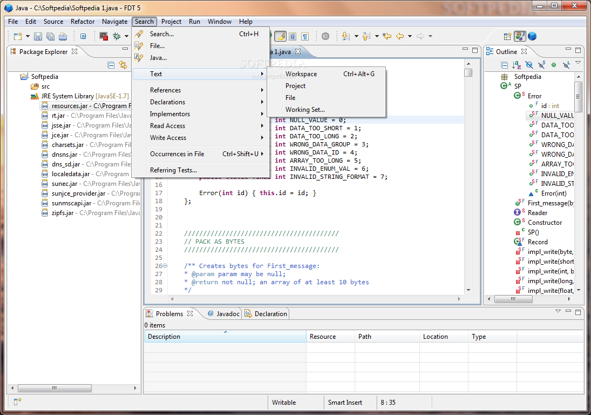Click the Next Annotation arrow icon
591x415 pixels.
[345, 36]
